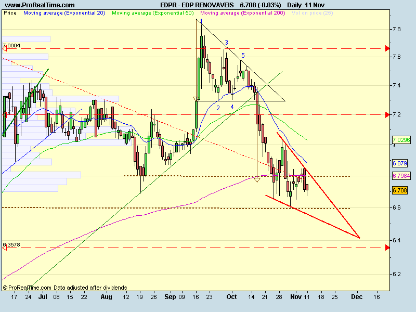
Task: Click the blue 6.879 EMA20 value tag
Action: (400, 163)
